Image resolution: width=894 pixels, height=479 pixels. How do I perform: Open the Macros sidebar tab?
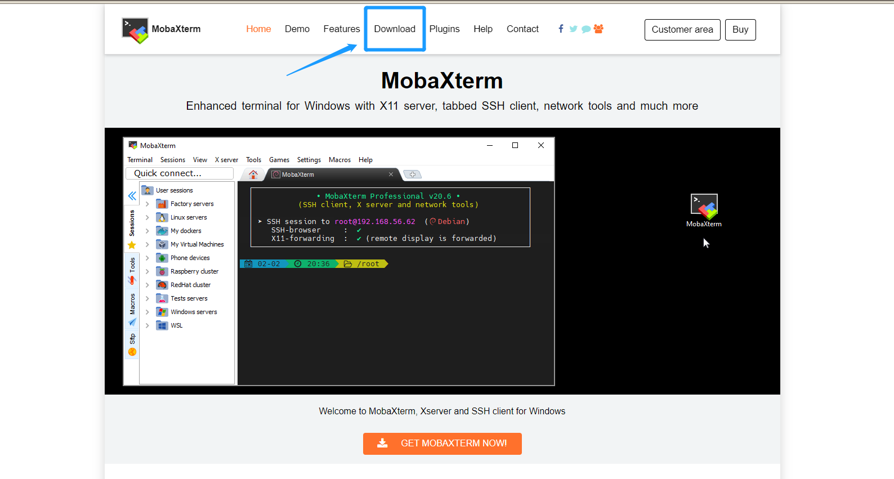click(132, 310)
